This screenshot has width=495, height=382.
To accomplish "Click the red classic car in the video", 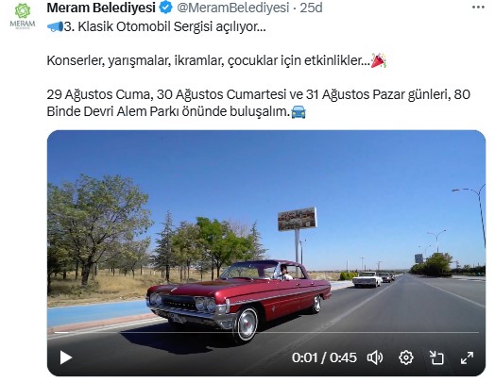I will pos(239,298).
